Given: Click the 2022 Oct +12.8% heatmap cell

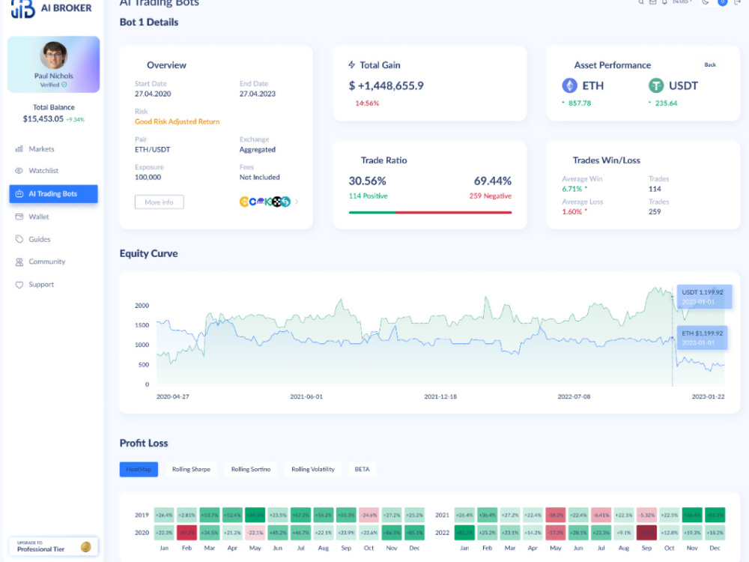Looking at the screenshot, I should (669, 532).
